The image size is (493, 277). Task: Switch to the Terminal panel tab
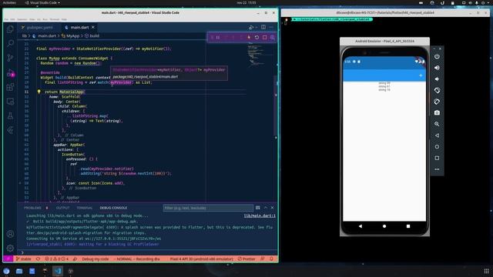pyautogui.click(x=85, y=208)
